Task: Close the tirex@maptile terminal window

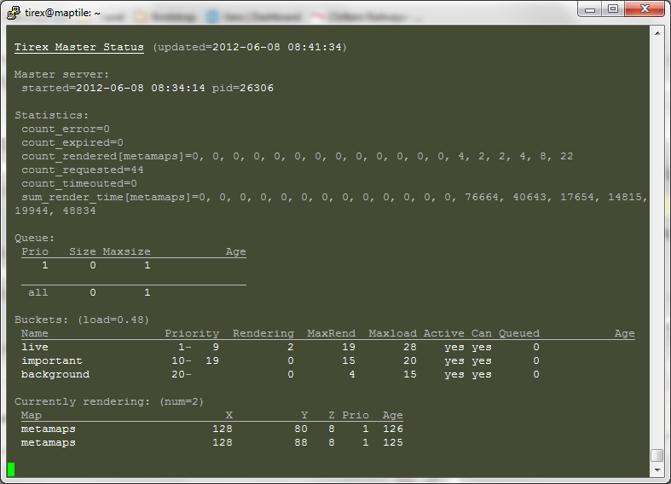Action: click(x=645, y=9)
